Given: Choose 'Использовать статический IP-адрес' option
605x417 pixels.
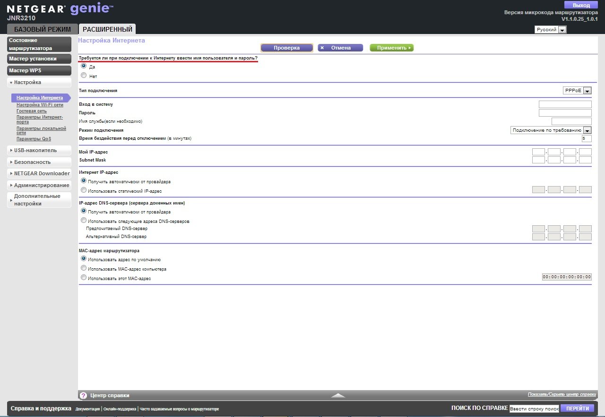Looking at the screenshot, I should pos(84,190).
